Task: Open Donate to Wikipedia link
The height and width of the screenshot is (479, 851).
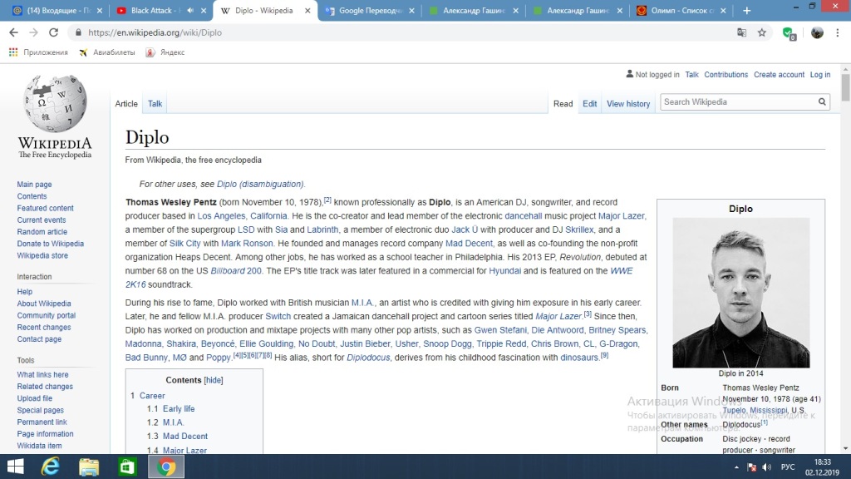Action: (50, 244)
